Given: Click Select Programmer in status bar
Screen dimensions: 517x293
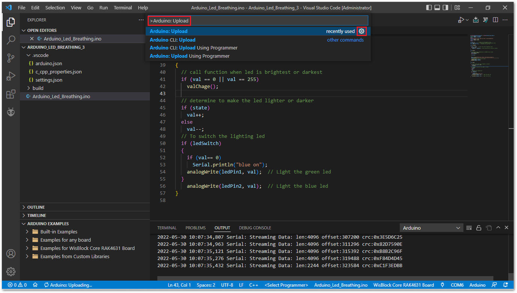Looking at the screenshot, I should point(286,285).
